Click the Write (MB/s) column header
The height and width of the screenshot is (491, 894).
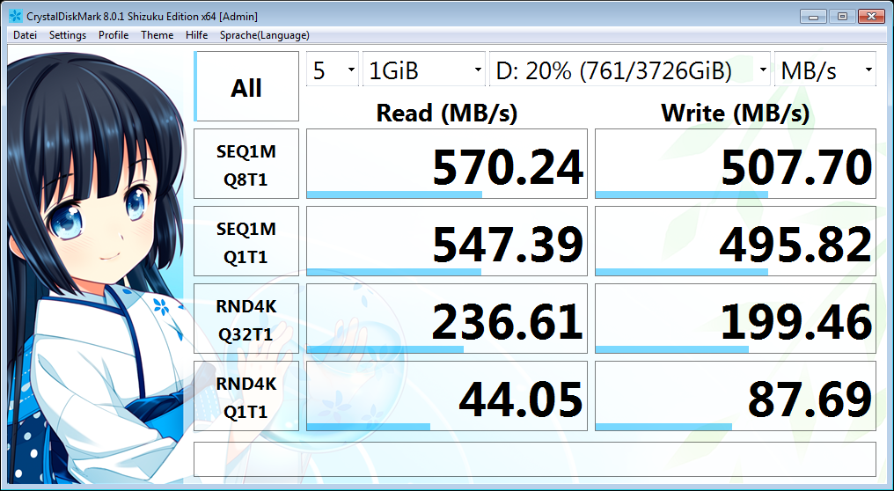tap(736, 113)
